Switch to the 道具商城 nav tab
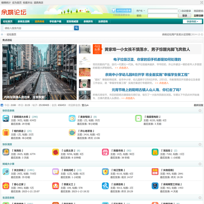 [39, 21]
